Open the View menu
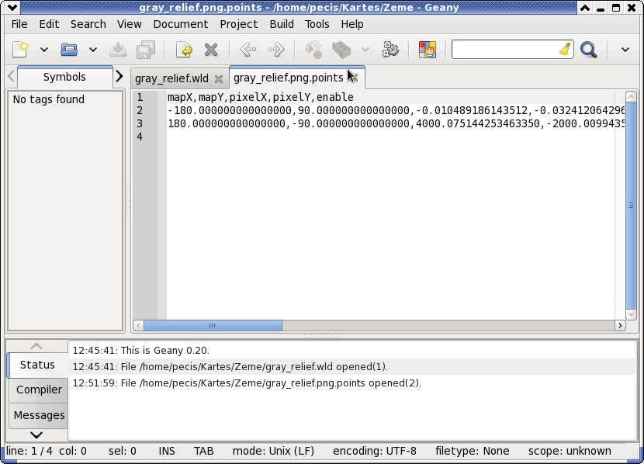Screen dimensions: 644x464 click(129, 24)
